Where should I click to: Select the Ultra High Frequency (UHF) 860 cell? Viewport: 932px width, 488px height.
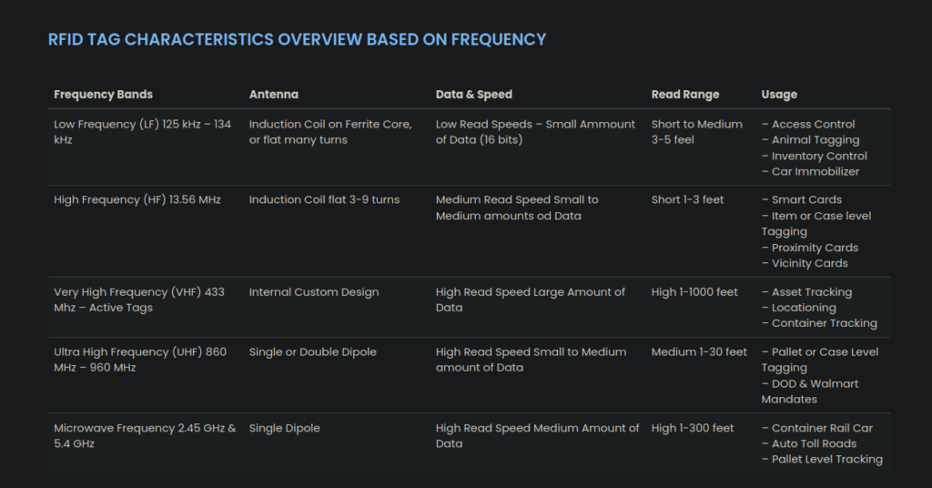140,360
